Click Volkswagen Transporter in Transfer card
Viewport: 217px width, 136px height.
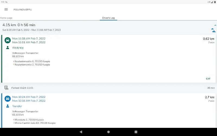[25, 112]
